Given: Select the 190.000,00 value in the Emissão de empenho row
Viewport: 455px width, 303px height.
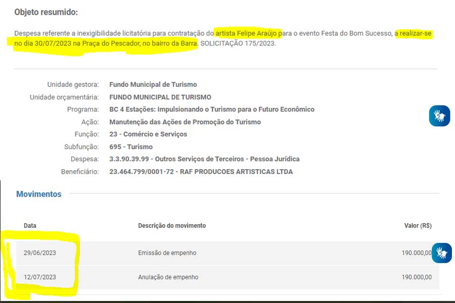Looking at the screenshot, I should coord(417,253).
